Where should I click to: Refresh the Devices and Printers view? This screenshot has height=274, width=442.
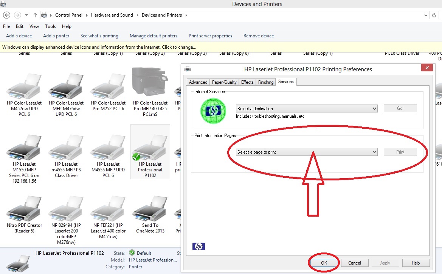pos(434,15)
